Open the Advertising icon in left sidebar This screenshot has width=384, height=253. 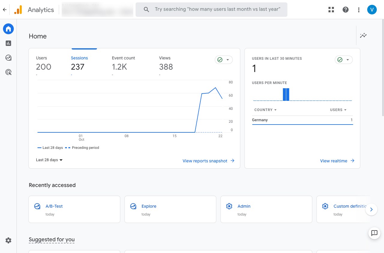[8, 72]
